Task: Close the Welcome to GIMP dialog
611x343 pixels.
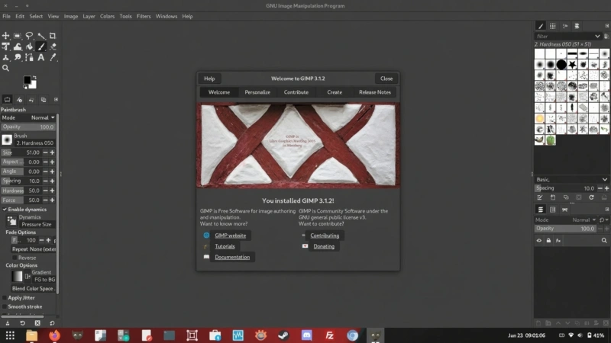Action: coord(386,79)
